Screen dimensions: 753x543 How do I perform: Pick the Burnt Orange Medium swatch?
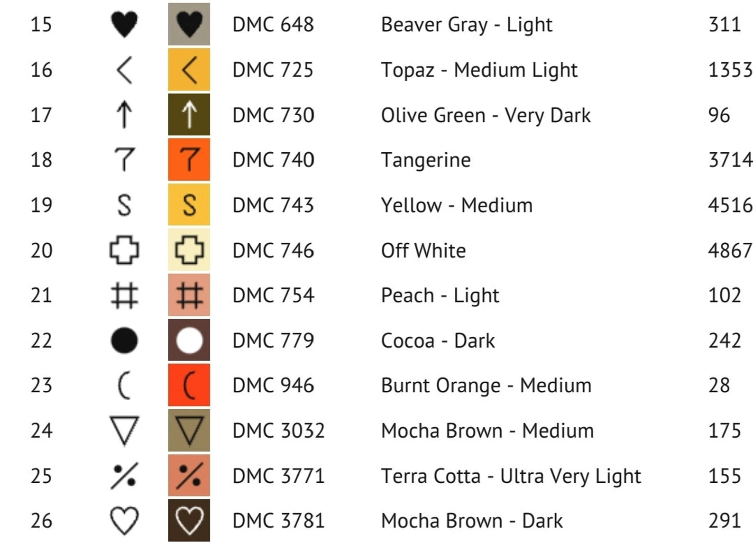pos(189,386)
